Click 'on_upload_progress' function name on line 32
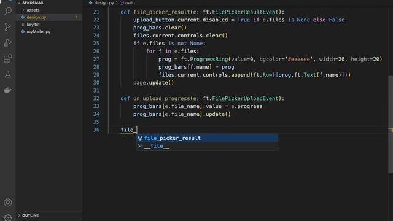The width and height of the screenshot is (393, 221). 161,98
